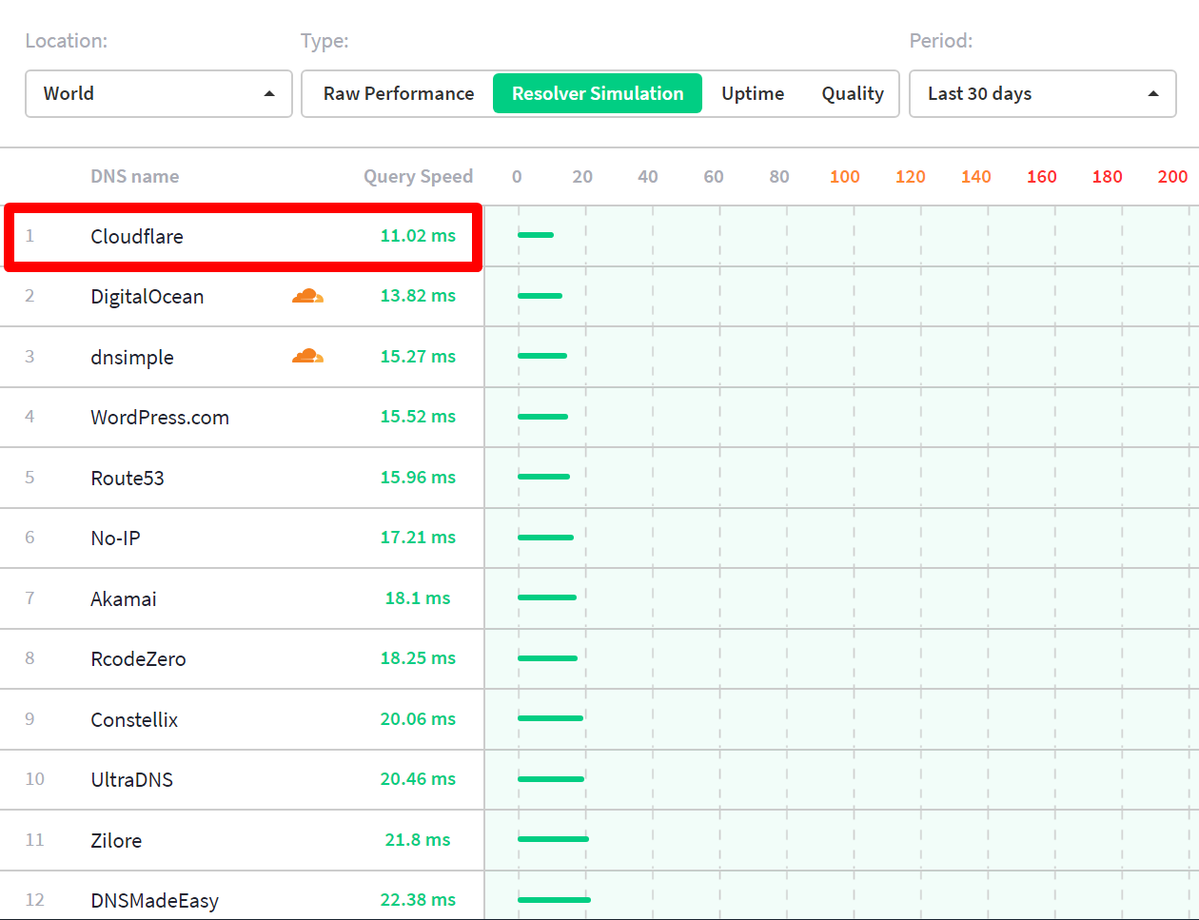Screen dimensions: 1199x920
Task: Click the 18.1 ms query speed
Action: pyautogui.click(x=418, y=597)
